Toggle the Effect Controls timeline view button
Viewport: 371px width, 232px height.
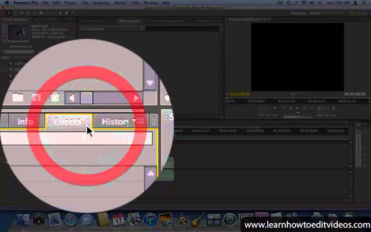click(x=142, y=29)
